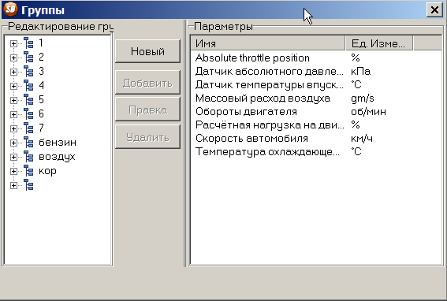The image size is (447, 301).
Task: Click the group icon beside кор
Action: [28, 171]
